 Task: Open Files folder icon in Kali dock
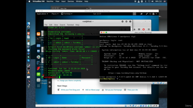38,45
